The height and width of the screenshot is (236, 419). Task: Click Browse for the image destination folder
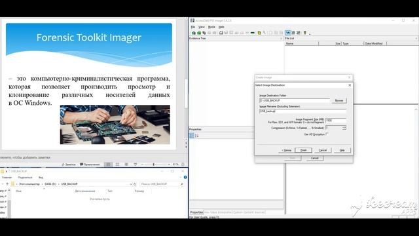point(339,100)
